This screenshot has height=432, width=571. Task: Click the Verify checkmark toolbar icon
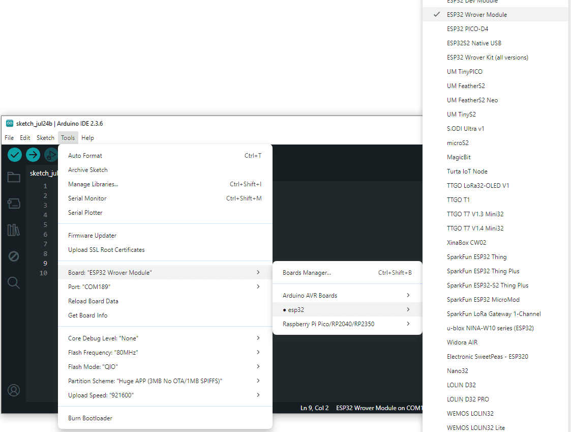[15, 155]
